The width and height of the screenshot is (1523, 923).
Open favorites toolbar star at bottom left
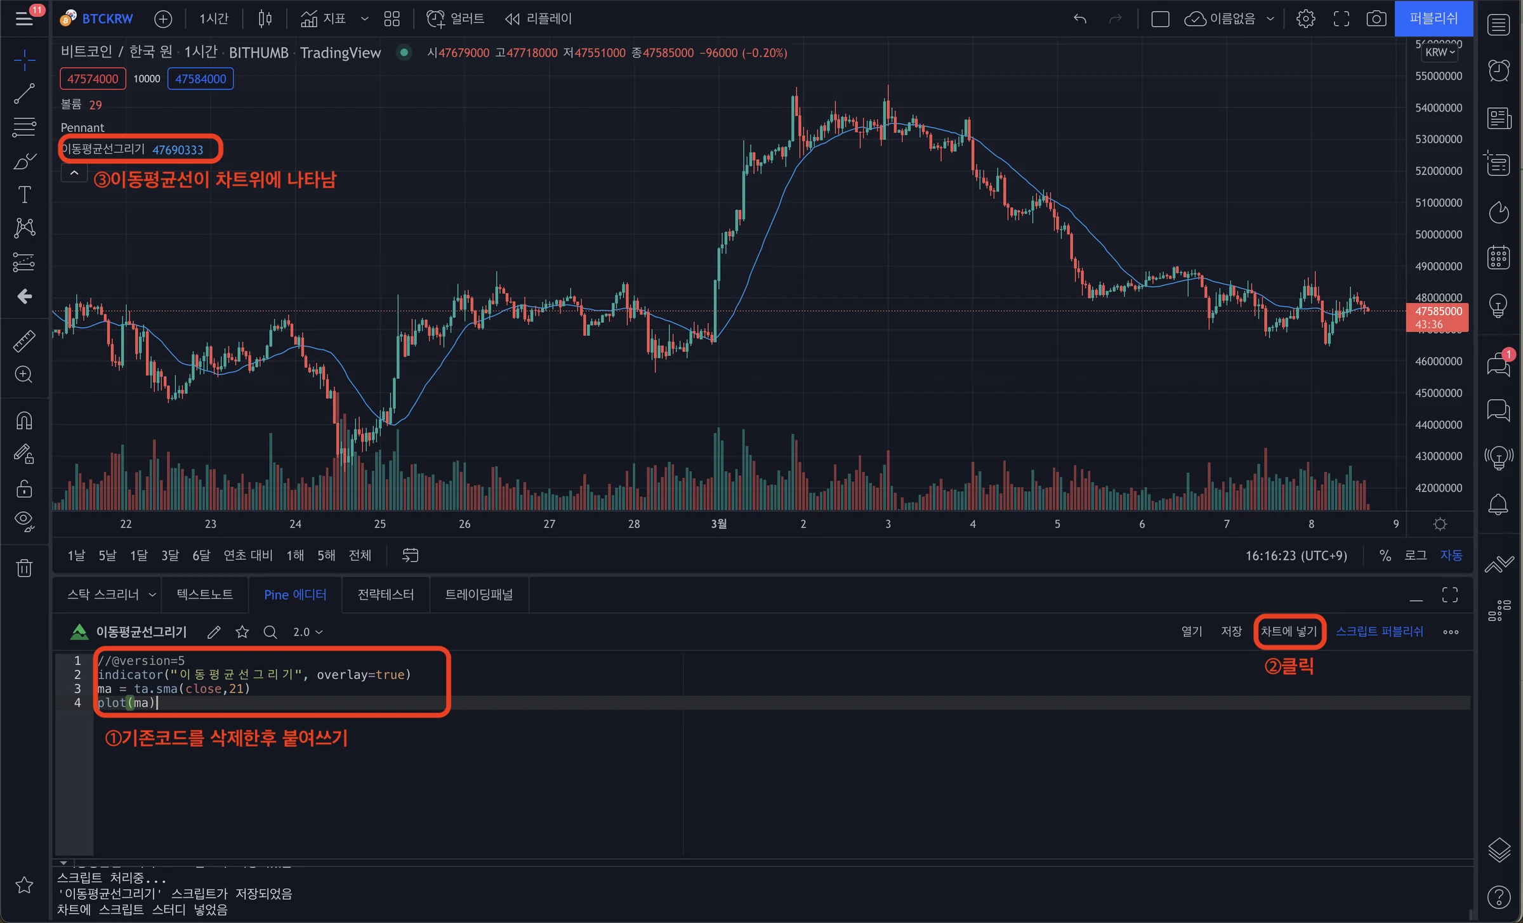point(24,884)
